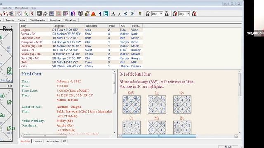Screen dimensions: 264x148
Task: Click the SB toolbar icon
Action: coord(52,14)
